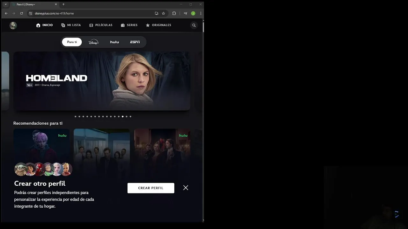This screenshot has height=229, width=408.
Task: Open the tab search dropdown arrow
Action: click(6, 4)
